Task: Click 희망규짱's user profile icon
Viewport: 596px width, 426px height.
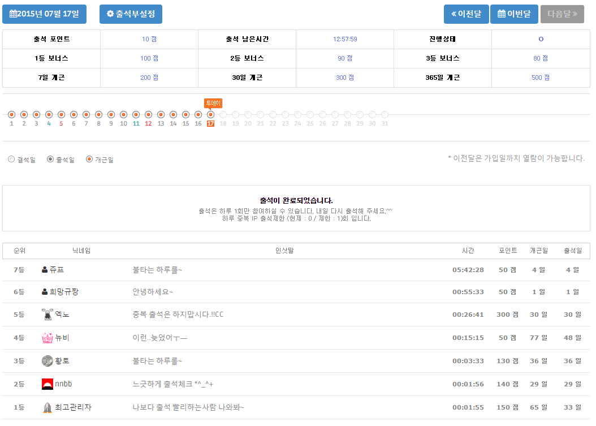Action: pyautogui.click(x=45, y=292)
